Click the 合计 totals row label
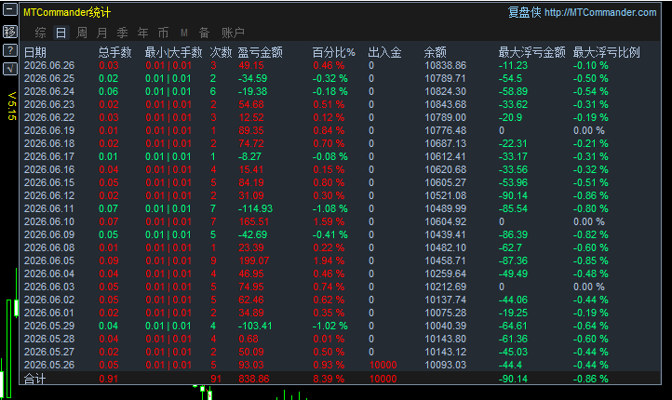Viewport: 672px width, 400px height. pyautogui.click(x=35, y=379)
